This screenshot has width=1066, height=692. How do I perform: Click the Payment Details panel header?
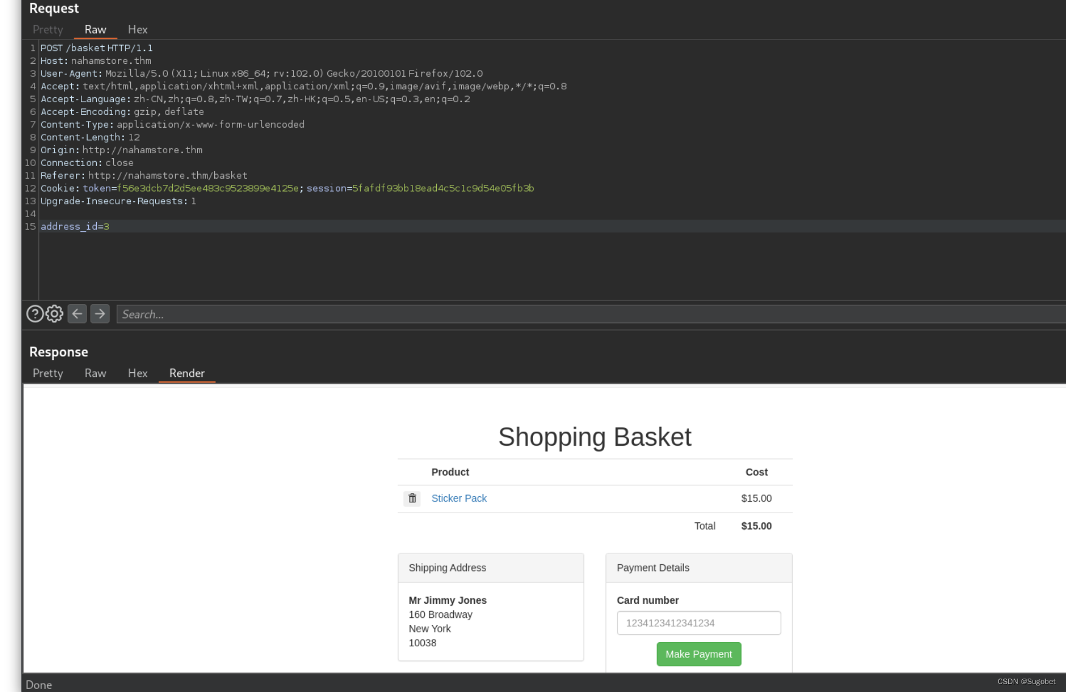click(699, 568)
